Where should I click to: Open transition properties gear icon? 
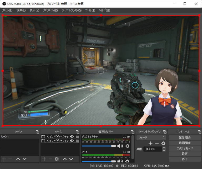(163, 143)
